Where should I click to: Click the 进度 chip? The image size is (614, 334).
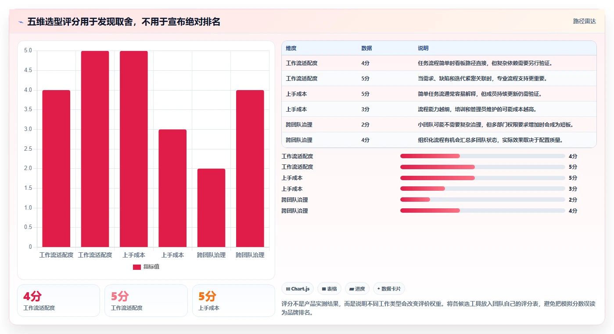pos(357,289)
